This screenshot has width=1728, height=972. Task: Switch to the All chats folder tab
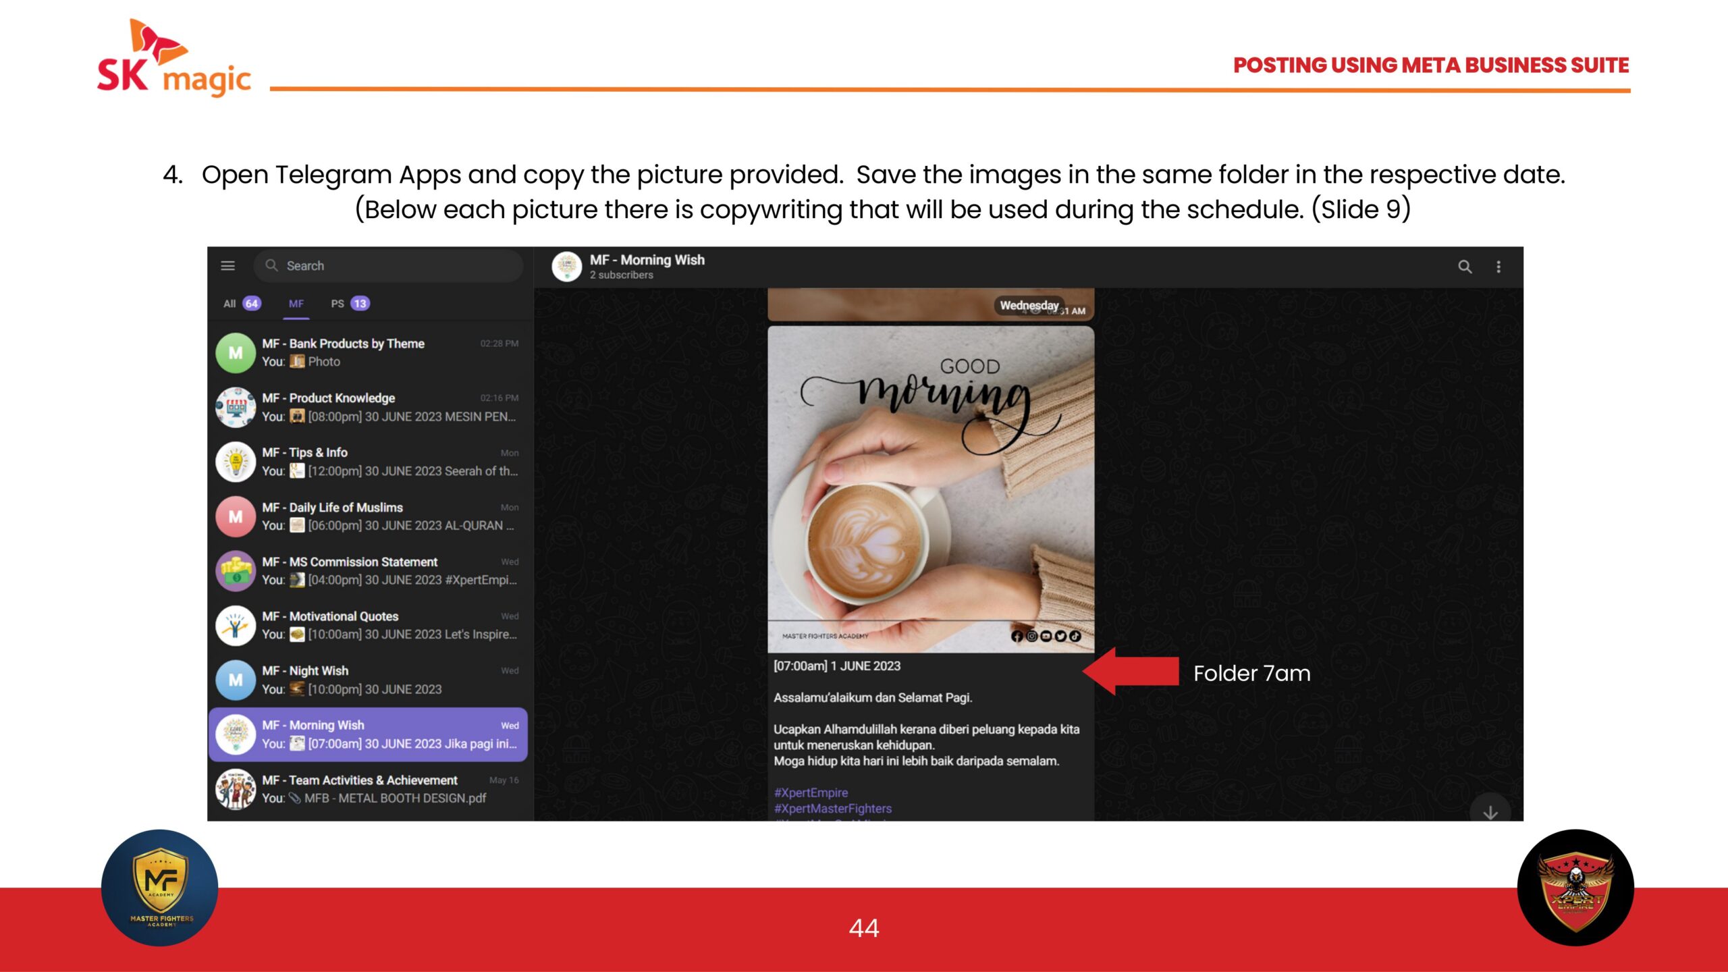[x=240, y=304]
